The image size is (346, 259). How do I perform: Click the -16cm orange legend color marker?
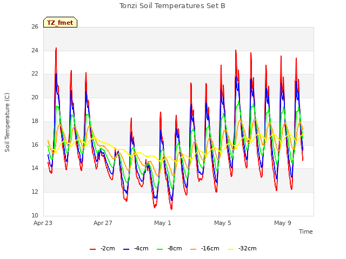194,249
